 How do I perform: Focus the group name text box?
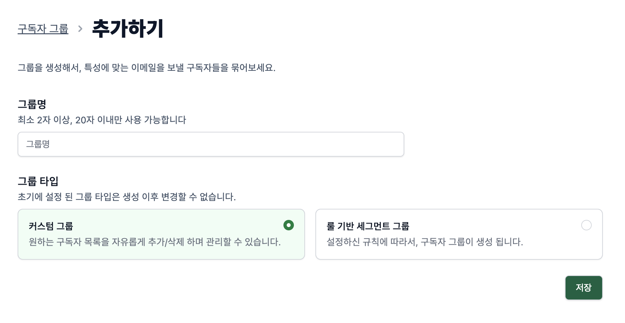point(211,144)
